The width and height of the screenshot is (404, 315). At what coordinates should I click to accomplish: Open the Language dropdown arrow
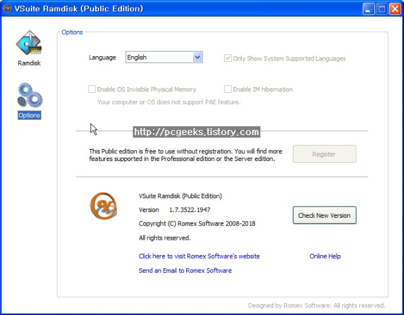pyautogui.click(x=198, y=57)
